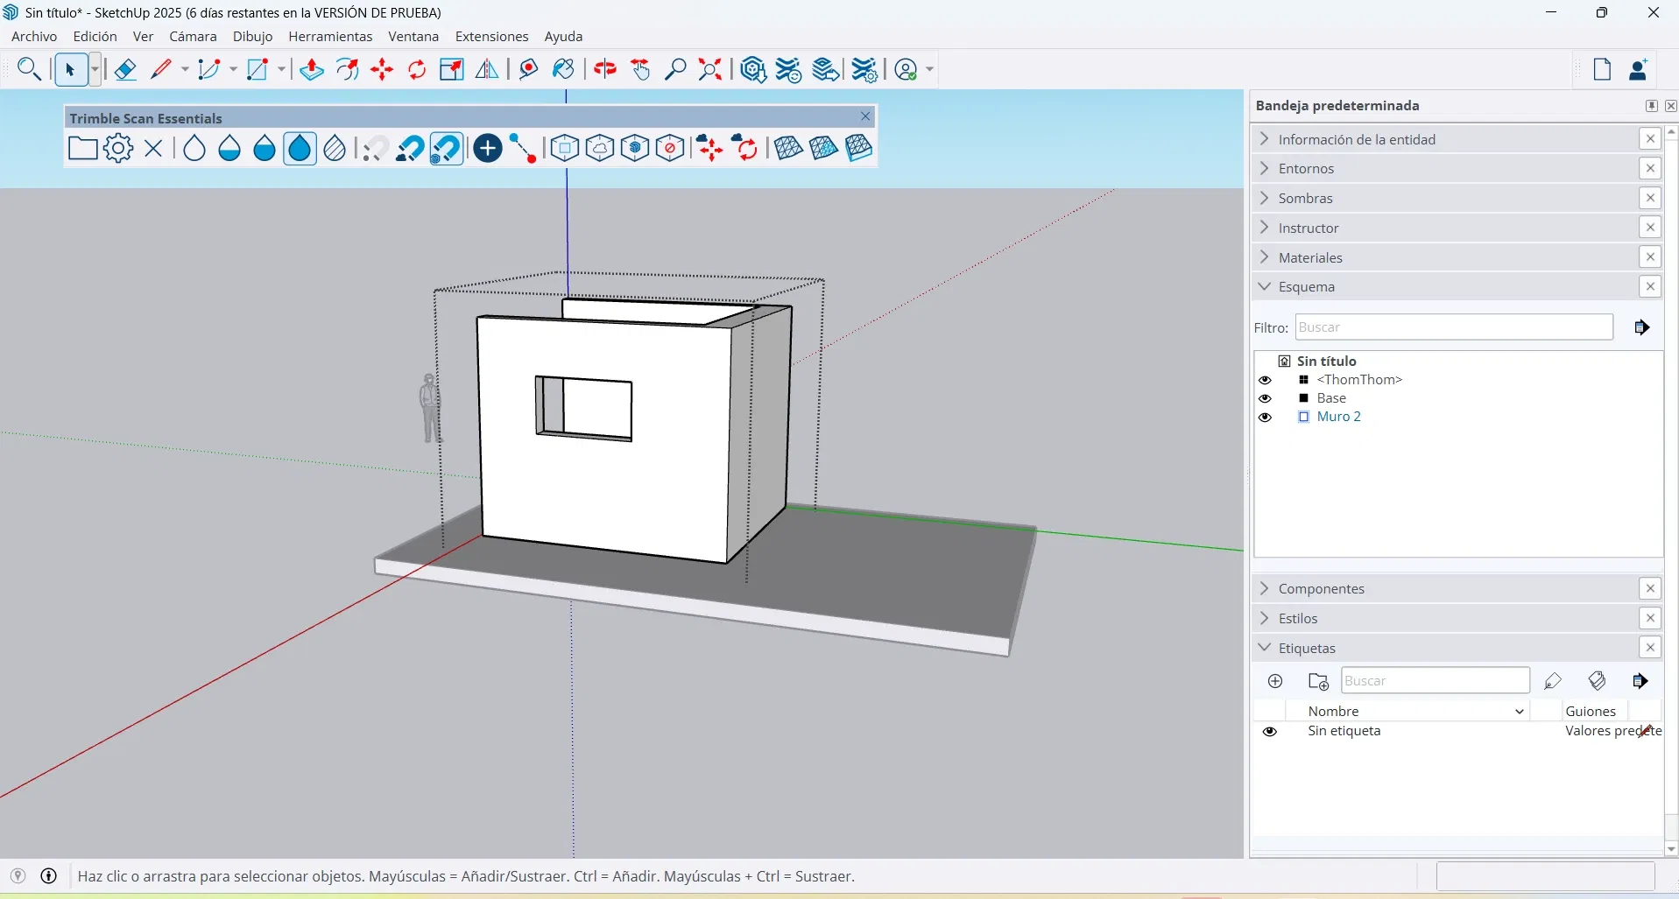Select the hatched drop display mode
The height and width of the screenshot is (899, 1679).
[x=335, y=149]
